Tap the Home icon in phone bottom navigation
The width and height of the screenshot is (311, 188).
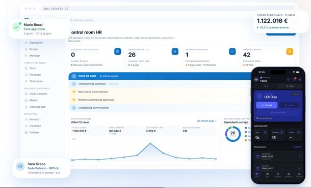pyautogui.click(x=257, y=175)
